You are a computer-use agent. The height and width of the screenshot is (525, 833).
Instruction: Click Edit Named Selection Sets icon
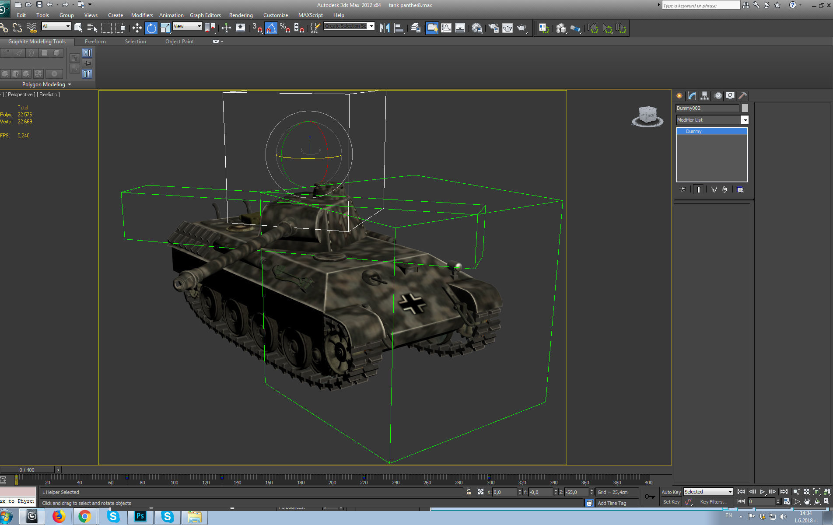(x=315, y=28)
